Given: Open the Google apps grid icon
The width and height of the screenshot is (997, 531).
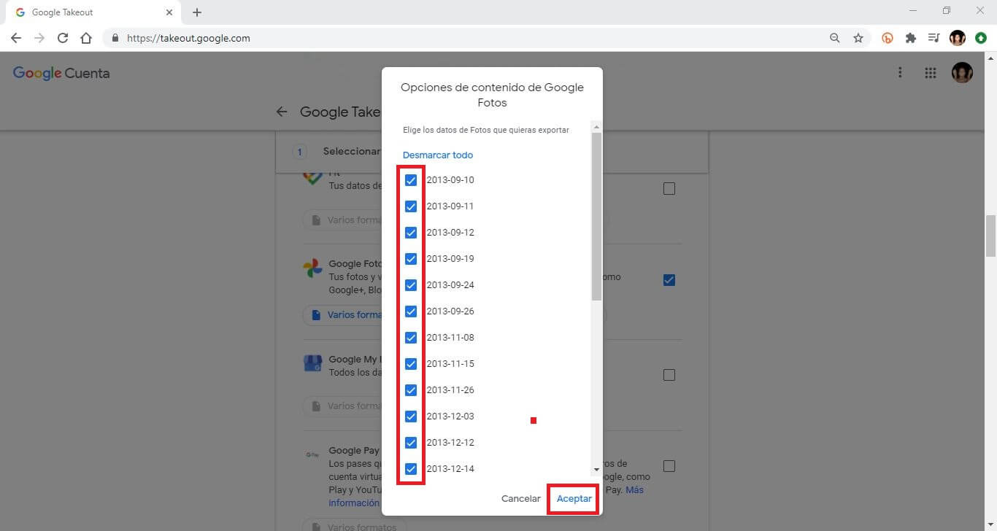Looking at the screenshot, I should pyautogui.click(x=930, y=72).
